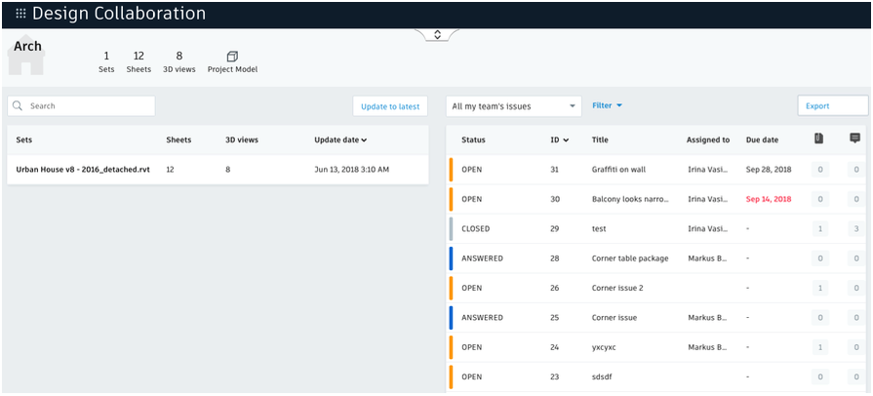Expand the Filter dropdown
The height and width of the screenshot is (396, 873).
pyautogui.click(x=607, y=105)
